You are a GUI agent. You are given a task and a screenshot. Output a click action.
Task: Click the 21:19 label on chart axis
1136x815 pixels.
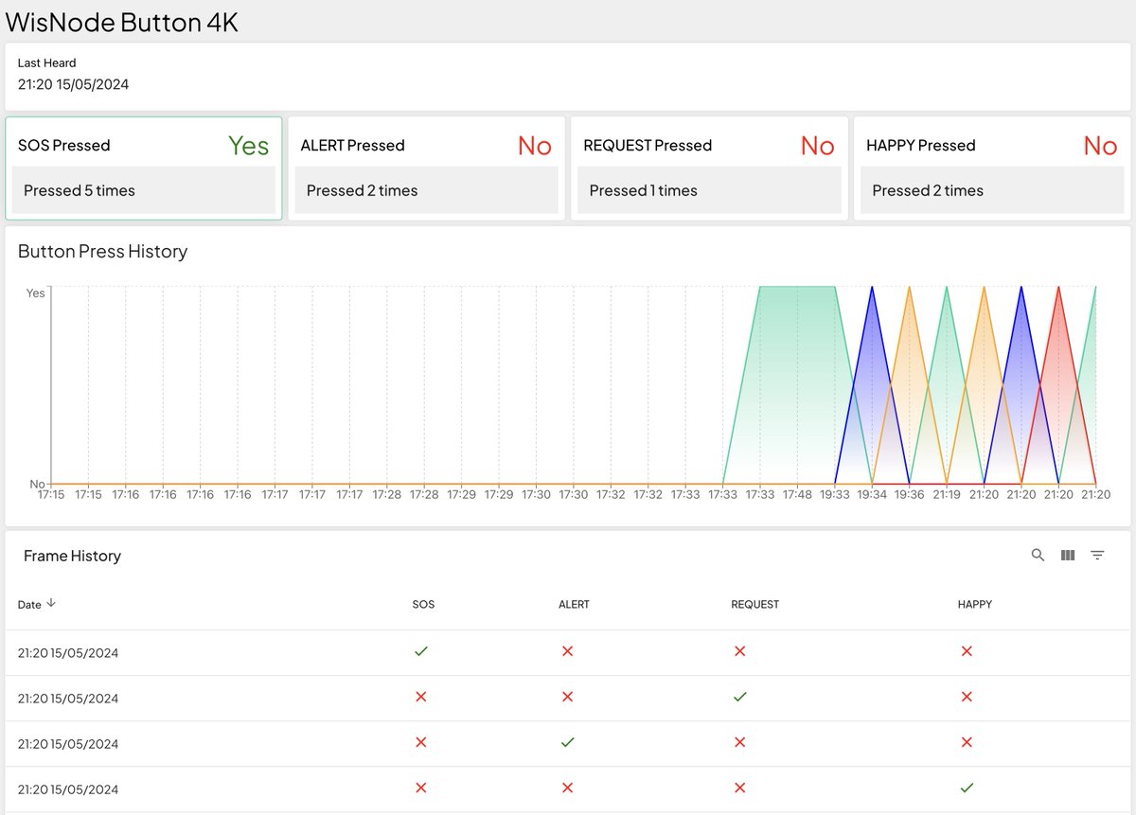pyautogui.click(x=947, y=494)
